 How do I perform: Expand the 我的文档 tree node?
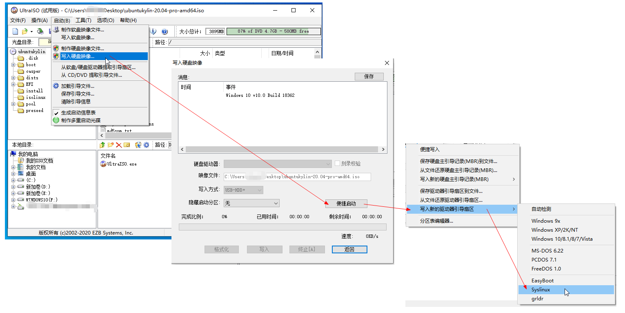[13, 167]
